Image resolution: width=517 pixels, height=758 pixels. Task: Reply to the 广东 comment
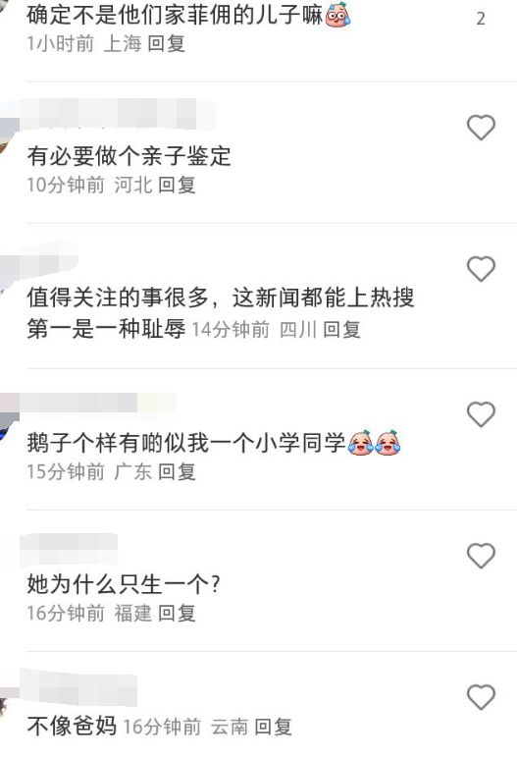coord(177,472)
